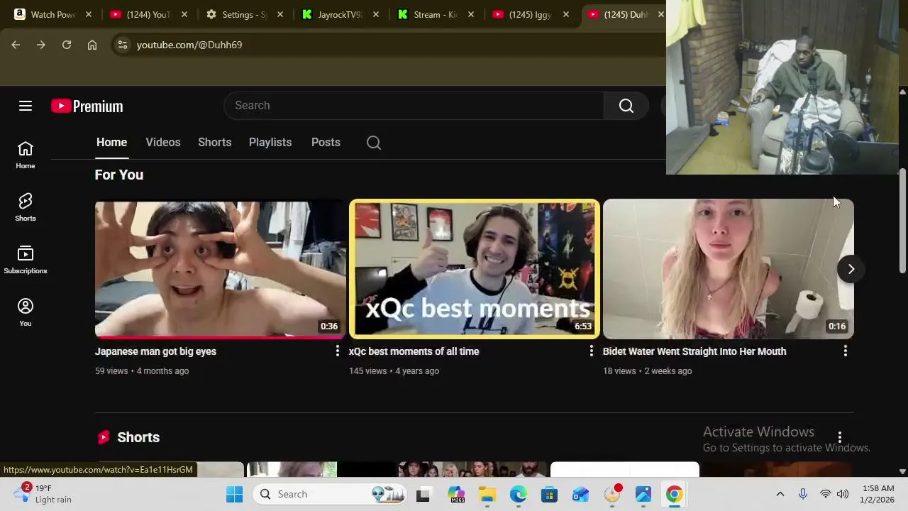Screen dimensions: 908x511
Task: Open the You section in sidebar
Action: tap(26, 312)
